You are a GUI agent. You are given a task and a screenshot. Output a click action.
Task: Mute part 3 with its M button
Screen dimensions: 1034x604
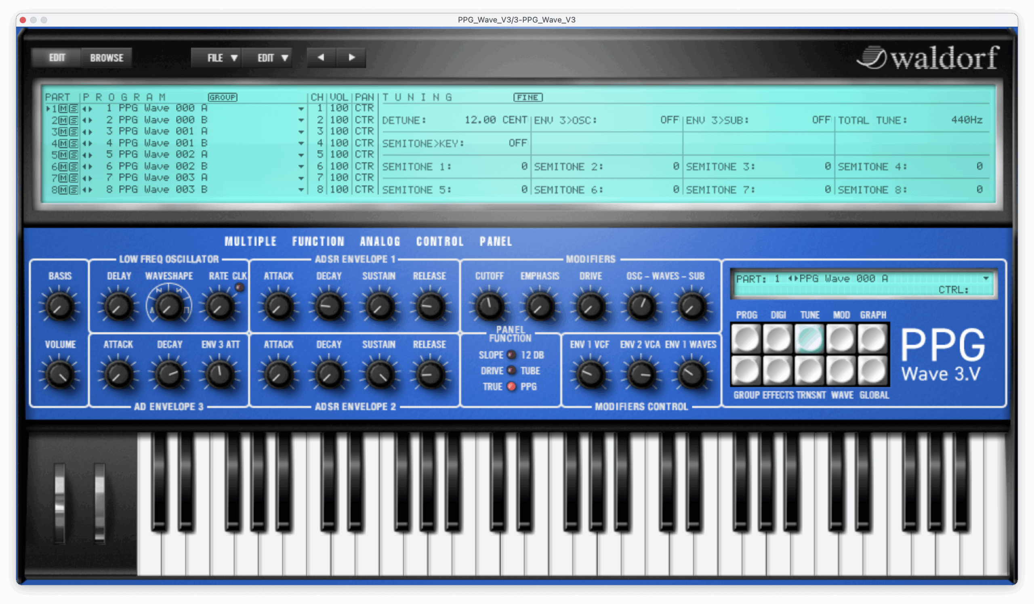63,132
